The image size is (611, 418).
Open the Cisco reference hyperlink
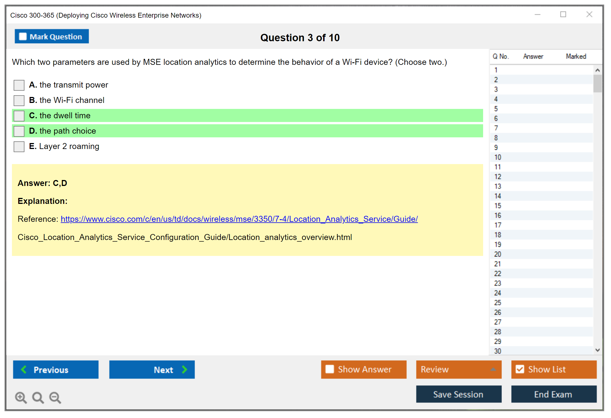[x=239, y=219]
